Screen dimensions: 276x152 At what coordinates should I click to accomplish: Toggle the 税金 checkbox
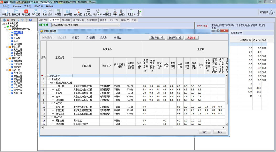pyautogui.click(x=115, y=38)
